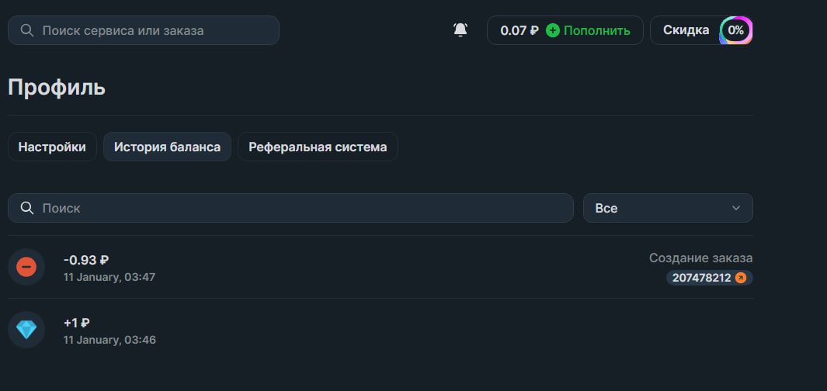Image resolution: width=827 pixels, height=391 pixels.
Task: Click the orange arrow on order 207478212
Action: pos(741,278)
